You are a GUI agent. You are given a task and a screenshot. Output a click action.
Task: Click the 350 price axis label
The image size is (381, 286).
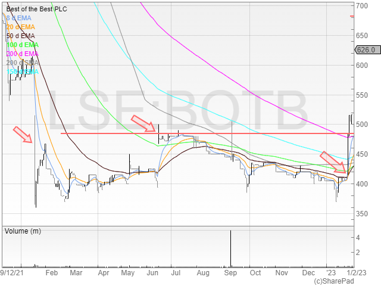[x=362, y=214]
